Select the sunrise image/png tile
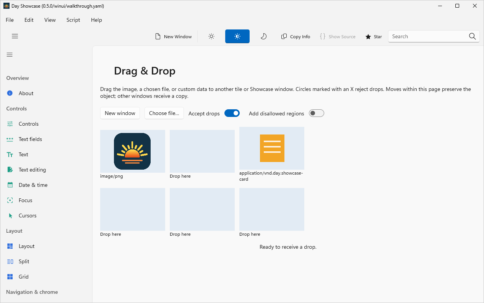484x303 pixels. click(133, 151)
